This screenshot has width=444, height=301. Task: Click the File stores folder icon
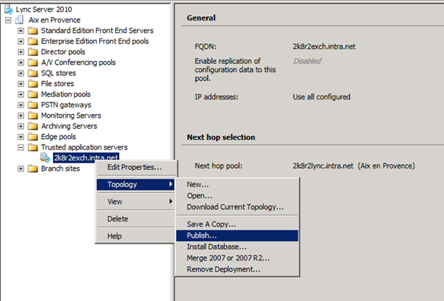[x=33, y=84]
